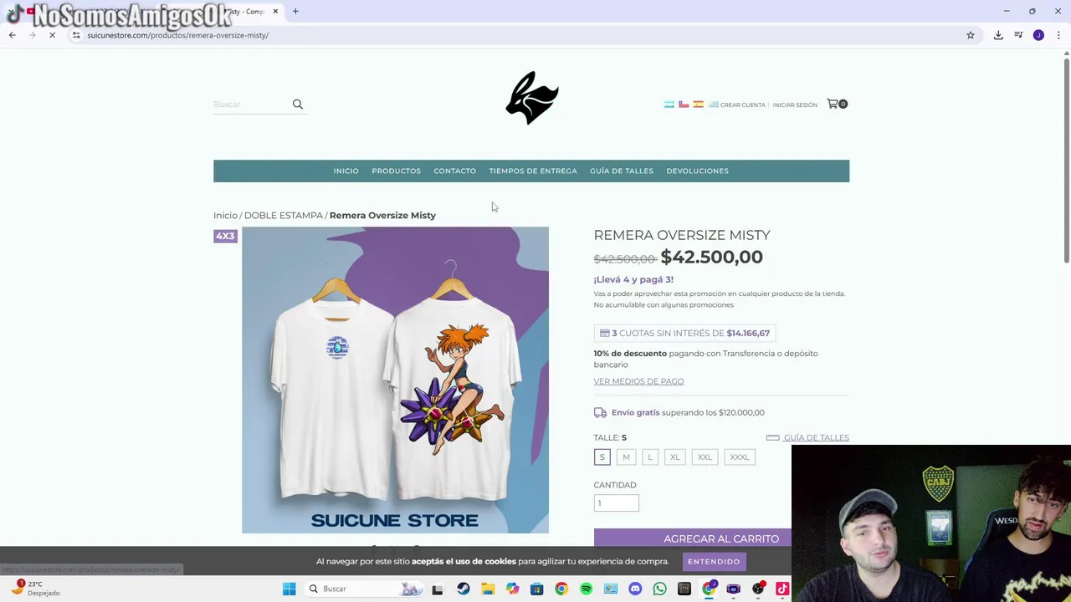The image size is (1071, 602).
Task: Click the CREAR CUENTA link
Action: [743, 105]
